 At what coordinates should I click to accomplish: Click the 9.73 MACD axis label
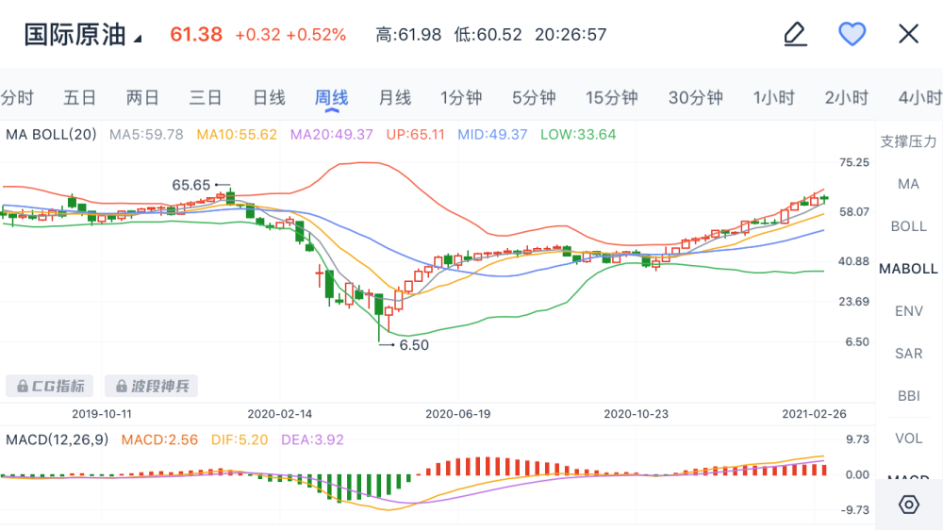(857, 439)
